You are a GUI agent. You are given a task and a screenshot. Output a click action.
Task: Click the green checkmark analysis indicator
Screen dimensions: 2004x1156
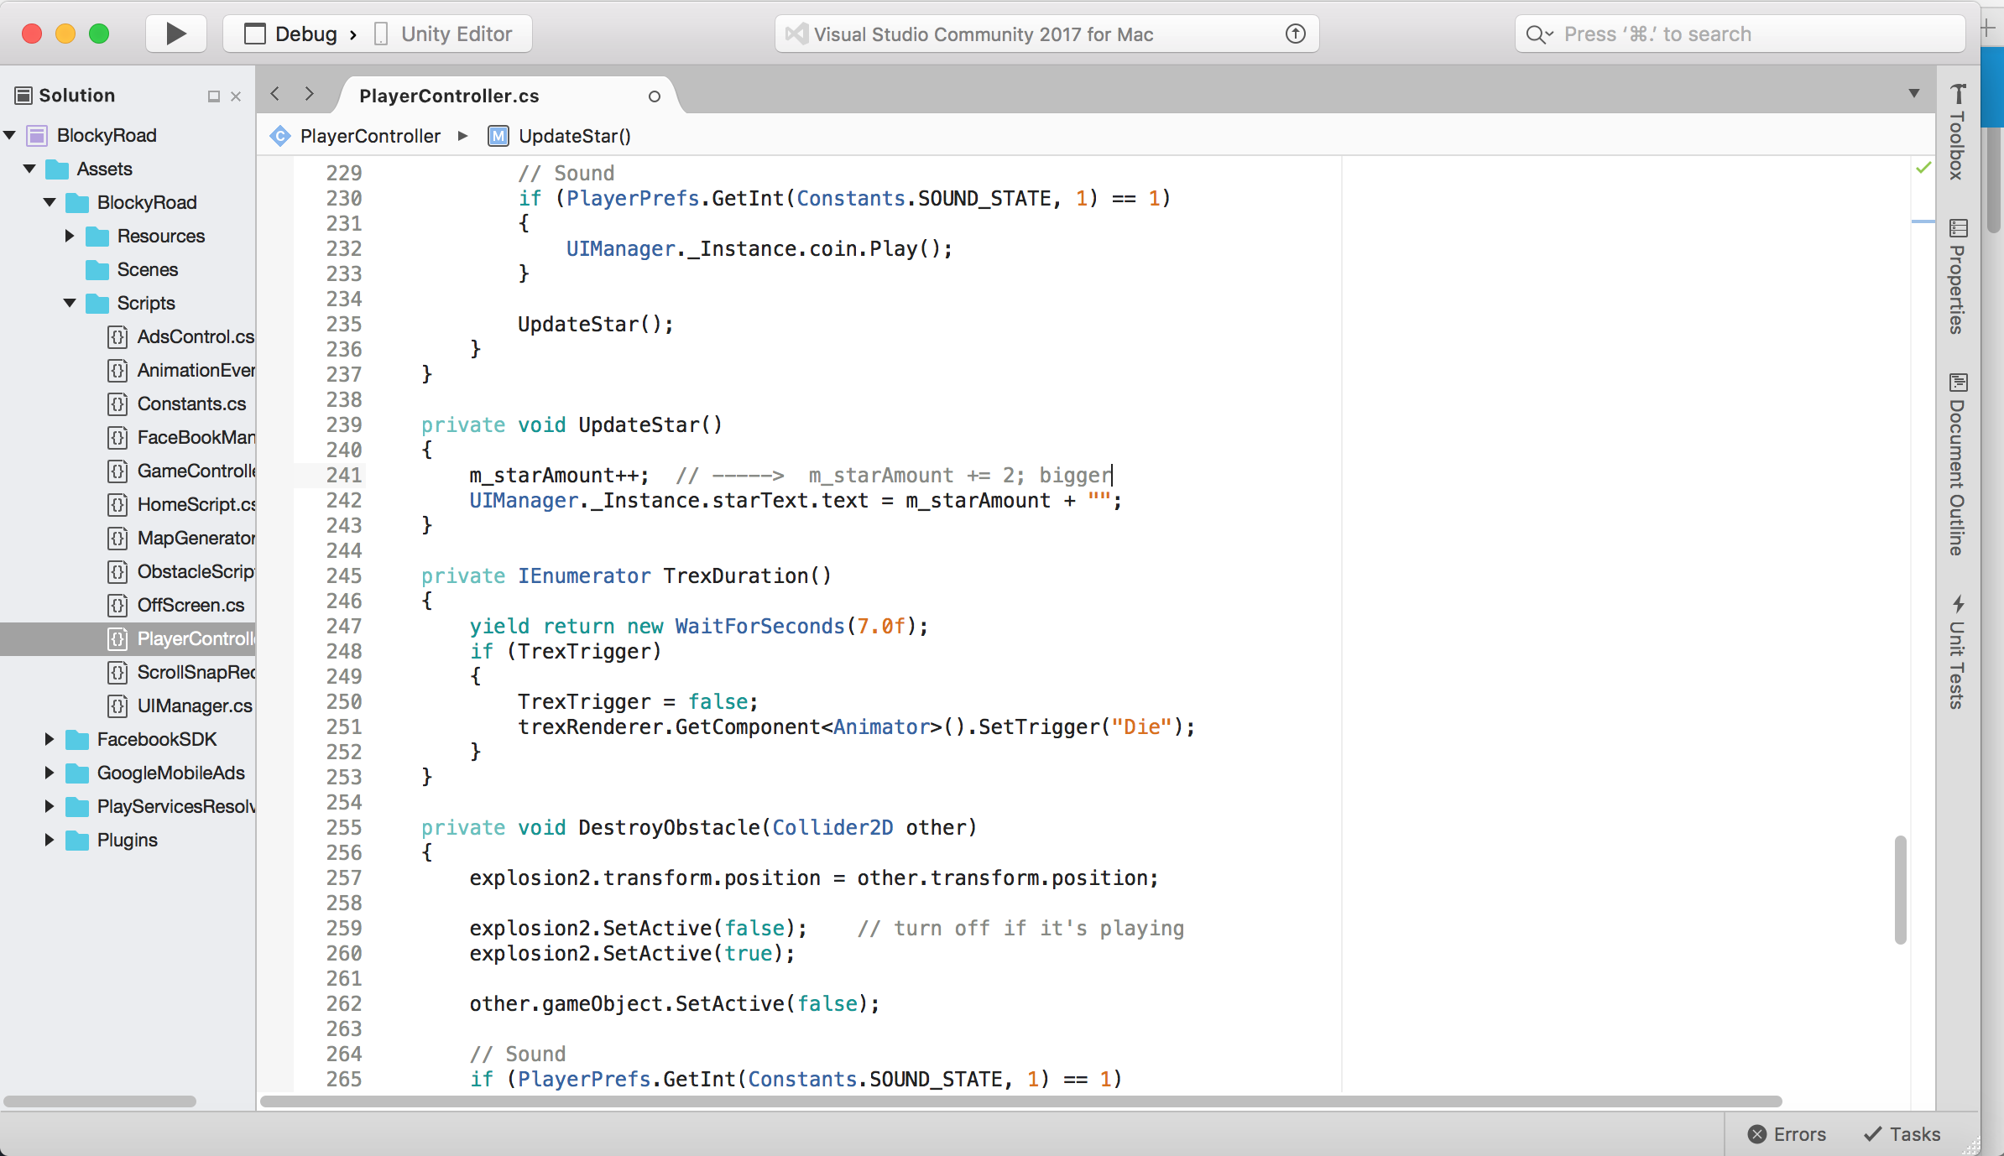tap(1923, 168)
